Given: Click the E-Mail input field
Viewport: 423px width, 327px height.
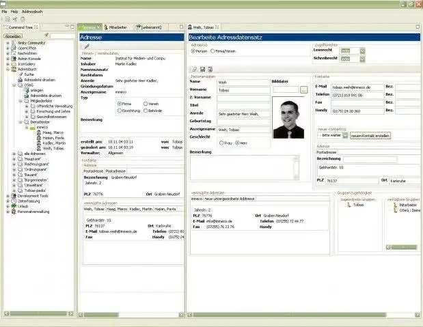Looking at the screenshot, I should coord(357,87).
